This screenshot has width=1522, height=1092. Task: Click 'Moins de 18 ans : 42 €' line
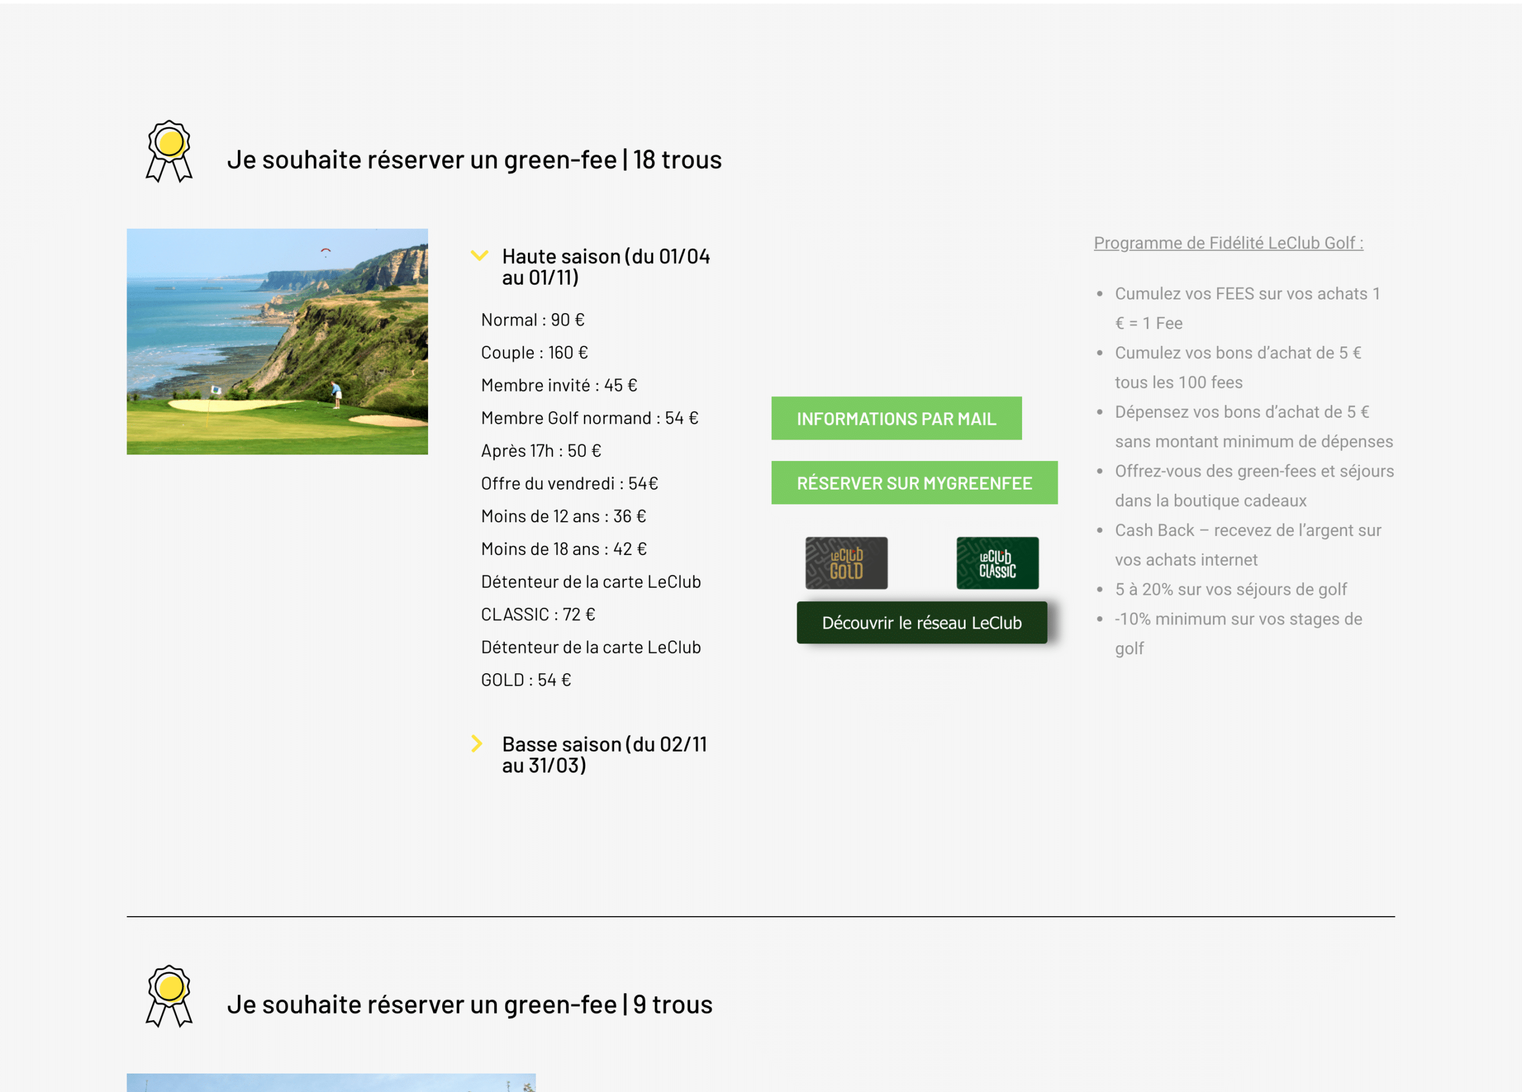564,549
